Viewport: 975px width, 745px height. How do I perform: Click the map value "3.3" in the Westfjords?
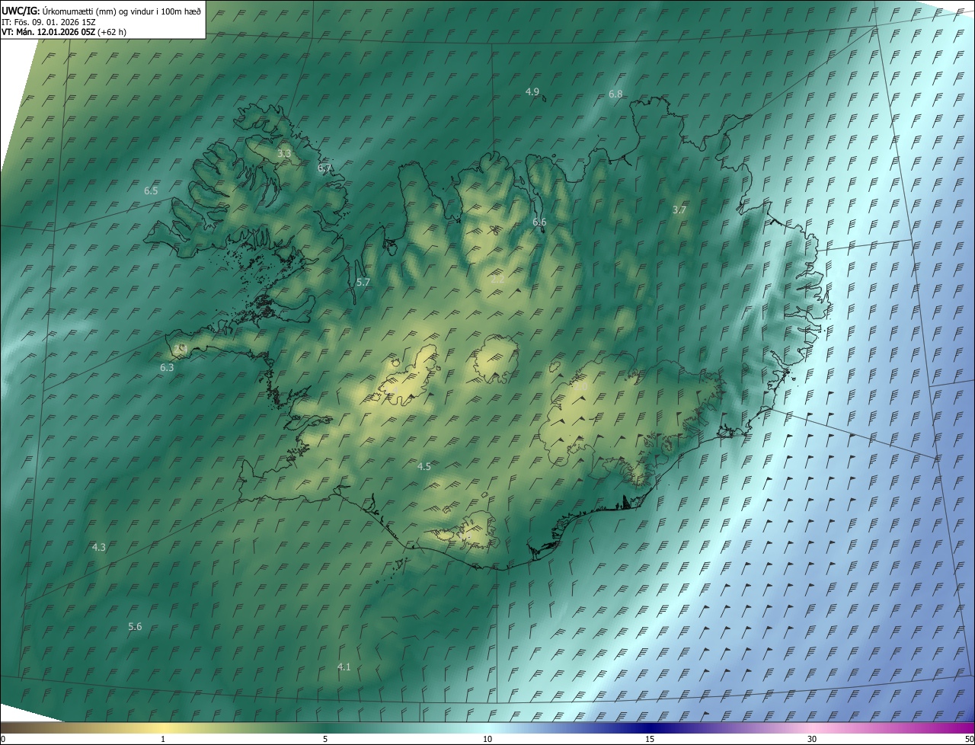tap(284, 154)
